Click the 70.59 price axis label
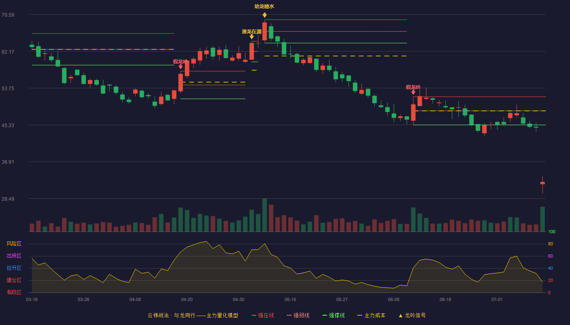Screen dimensions: 570x325 (8, 15)
